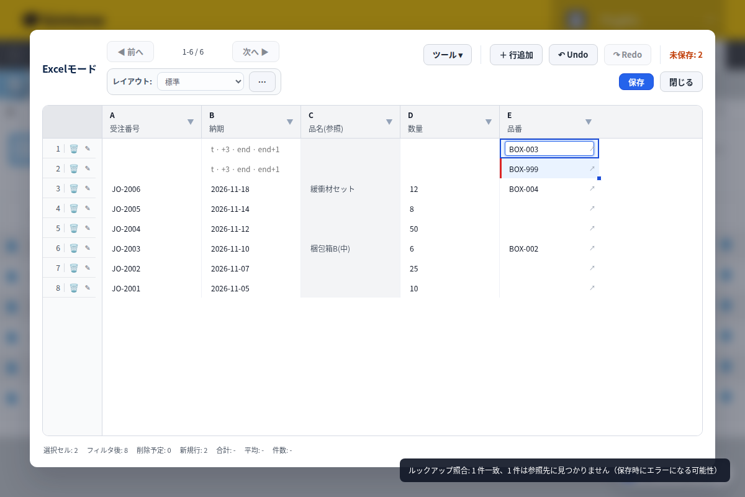Click the blue 保存 button
745x497 pixels.
636,82
